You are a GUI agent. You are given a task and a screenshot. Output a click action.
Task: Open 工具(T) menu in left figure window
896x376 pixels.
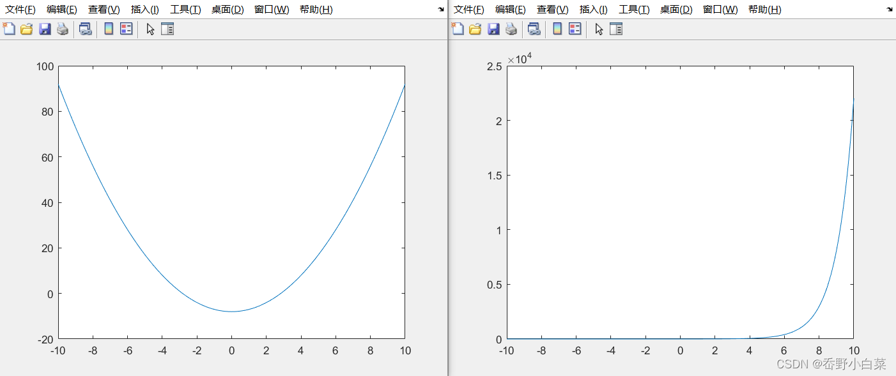185,10
